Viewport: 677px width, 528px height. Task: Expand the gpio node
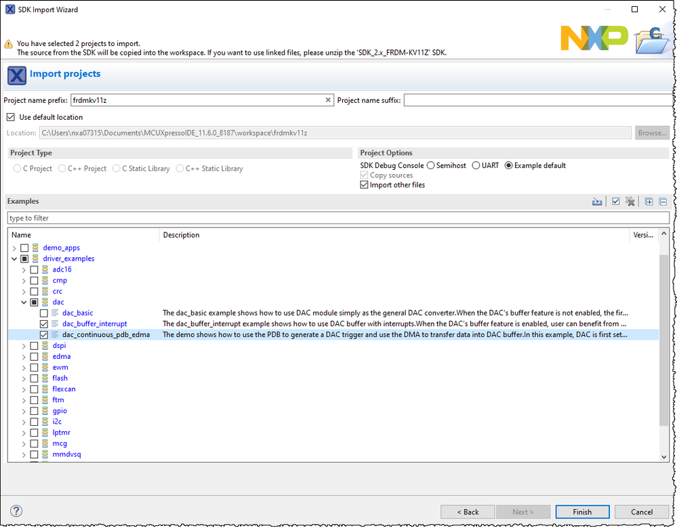[24, 411]
